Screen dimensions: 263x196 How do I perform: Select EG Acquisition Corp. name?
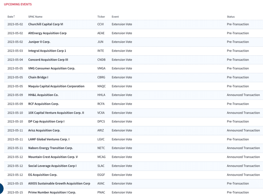pos(43,175)
